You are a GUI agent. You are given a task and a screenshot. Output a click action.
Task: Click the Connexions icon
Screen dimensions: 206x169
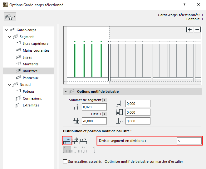18,98
